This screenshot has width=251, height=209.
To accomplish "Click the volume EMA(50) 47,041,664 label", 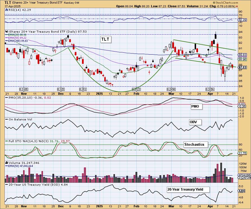I will tap(19, 166).
